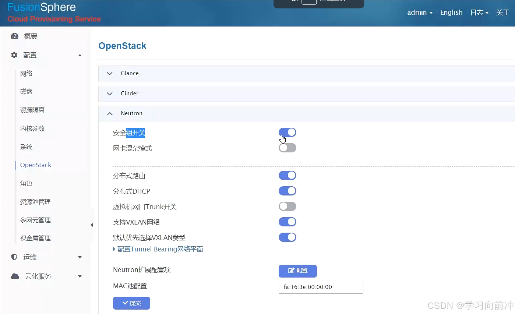The width and height of the screenshot is (515, 314).
Task: Click the dashboard gauge icon beside 概要
Action: coord(15,36)
